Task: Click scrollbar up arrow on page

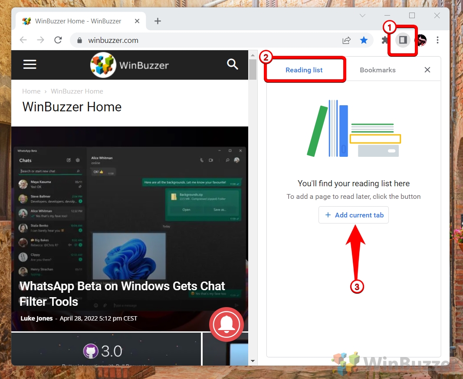Action: 253,55
